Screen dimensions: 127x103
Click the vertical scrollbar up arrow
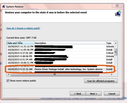coord(116,43)
